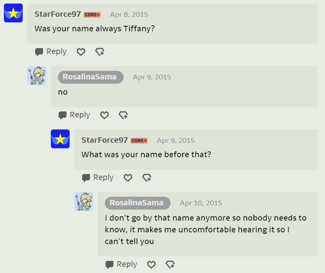Open StarForce97 profile from top comment username
Image resolution: width=325 pixels, height=273 pixels.
(57, 14)
